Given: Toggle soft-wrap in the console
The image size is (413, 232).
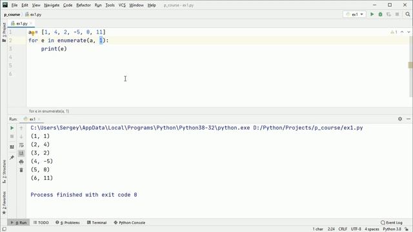Looking at the screenshot, I should (21, 145).
